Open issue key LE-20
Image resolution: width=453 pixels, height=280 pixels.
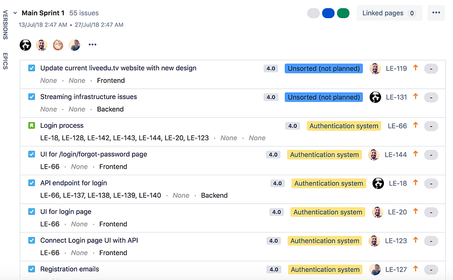click(398, 212)
